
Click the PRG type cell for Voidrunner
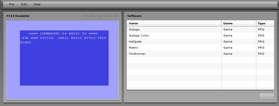point(265,54)
